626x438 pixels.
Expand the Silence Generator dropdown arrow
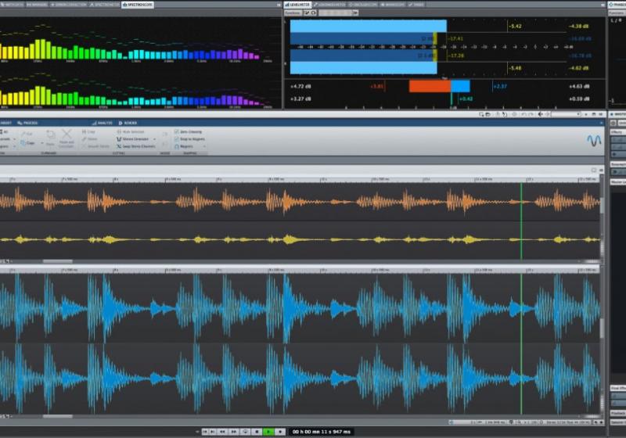pyautogui.click(x=154, y=139)
